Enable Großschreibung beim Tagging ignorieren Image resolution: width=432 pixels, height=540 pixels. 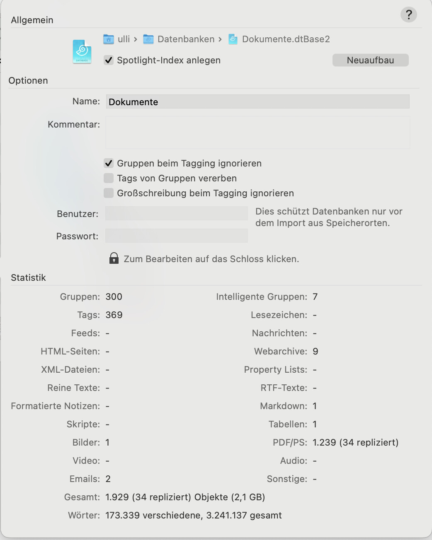[x=109, y=193]
